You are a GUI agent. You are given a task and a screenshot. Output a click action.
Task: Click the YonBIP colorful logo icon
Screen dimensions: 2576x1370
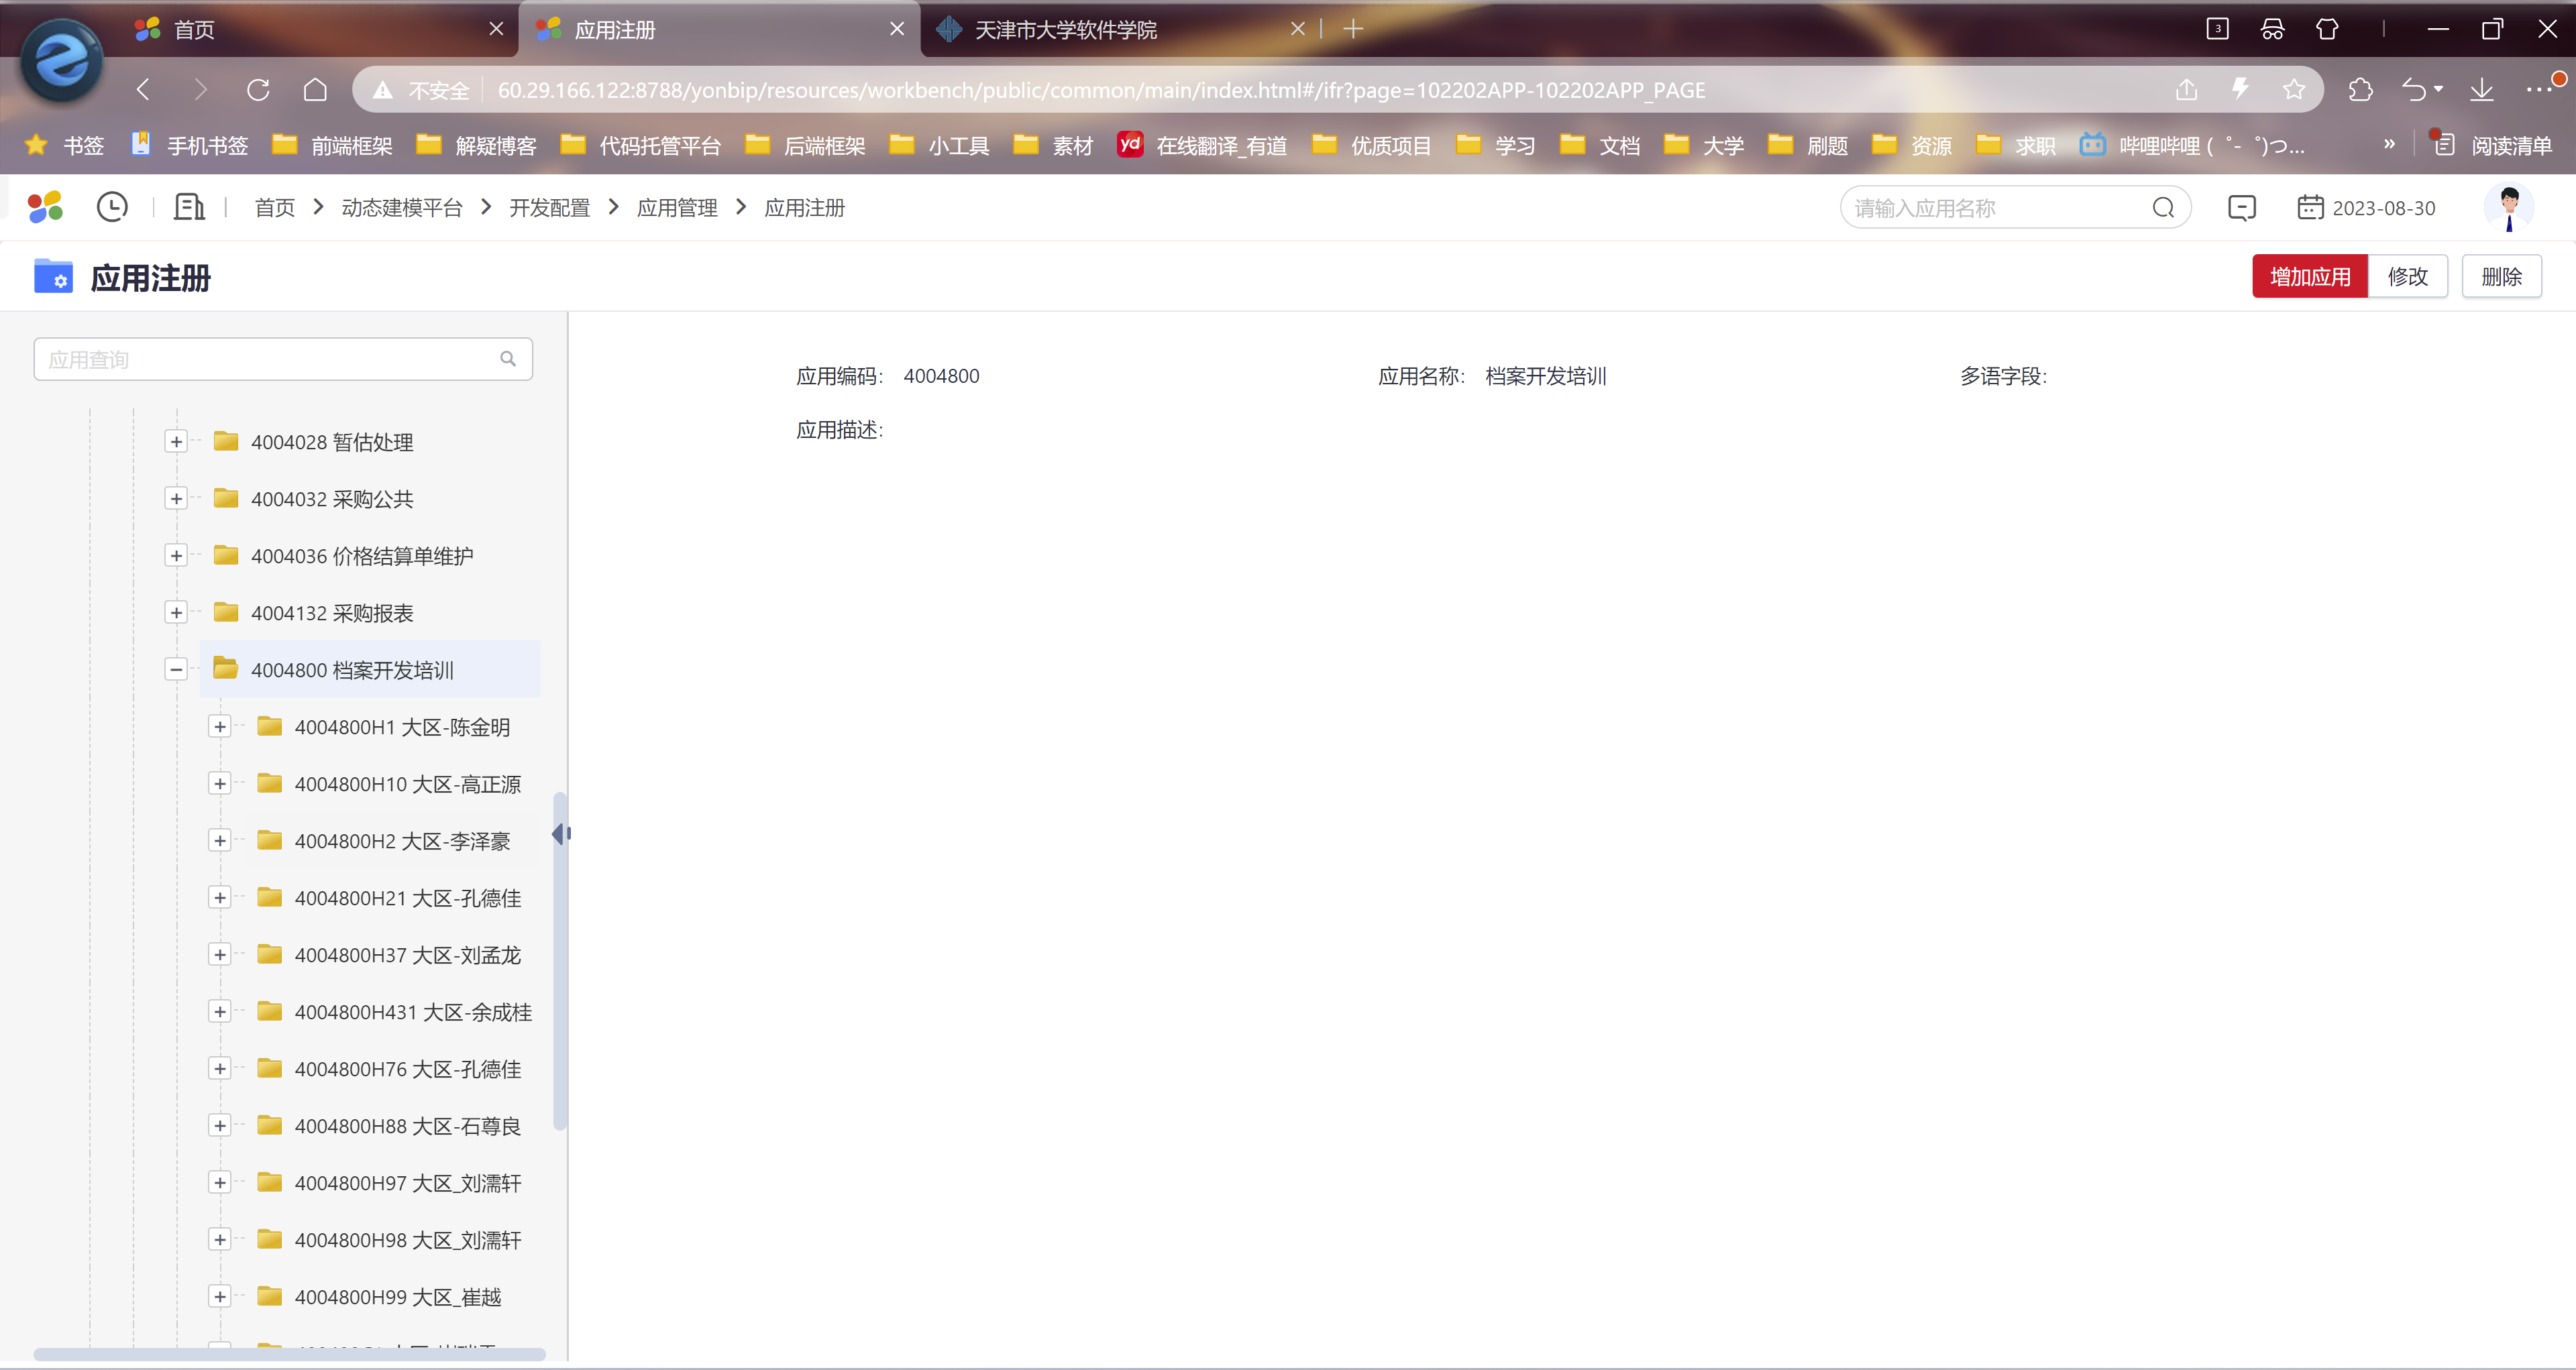(x=45, y=207)
